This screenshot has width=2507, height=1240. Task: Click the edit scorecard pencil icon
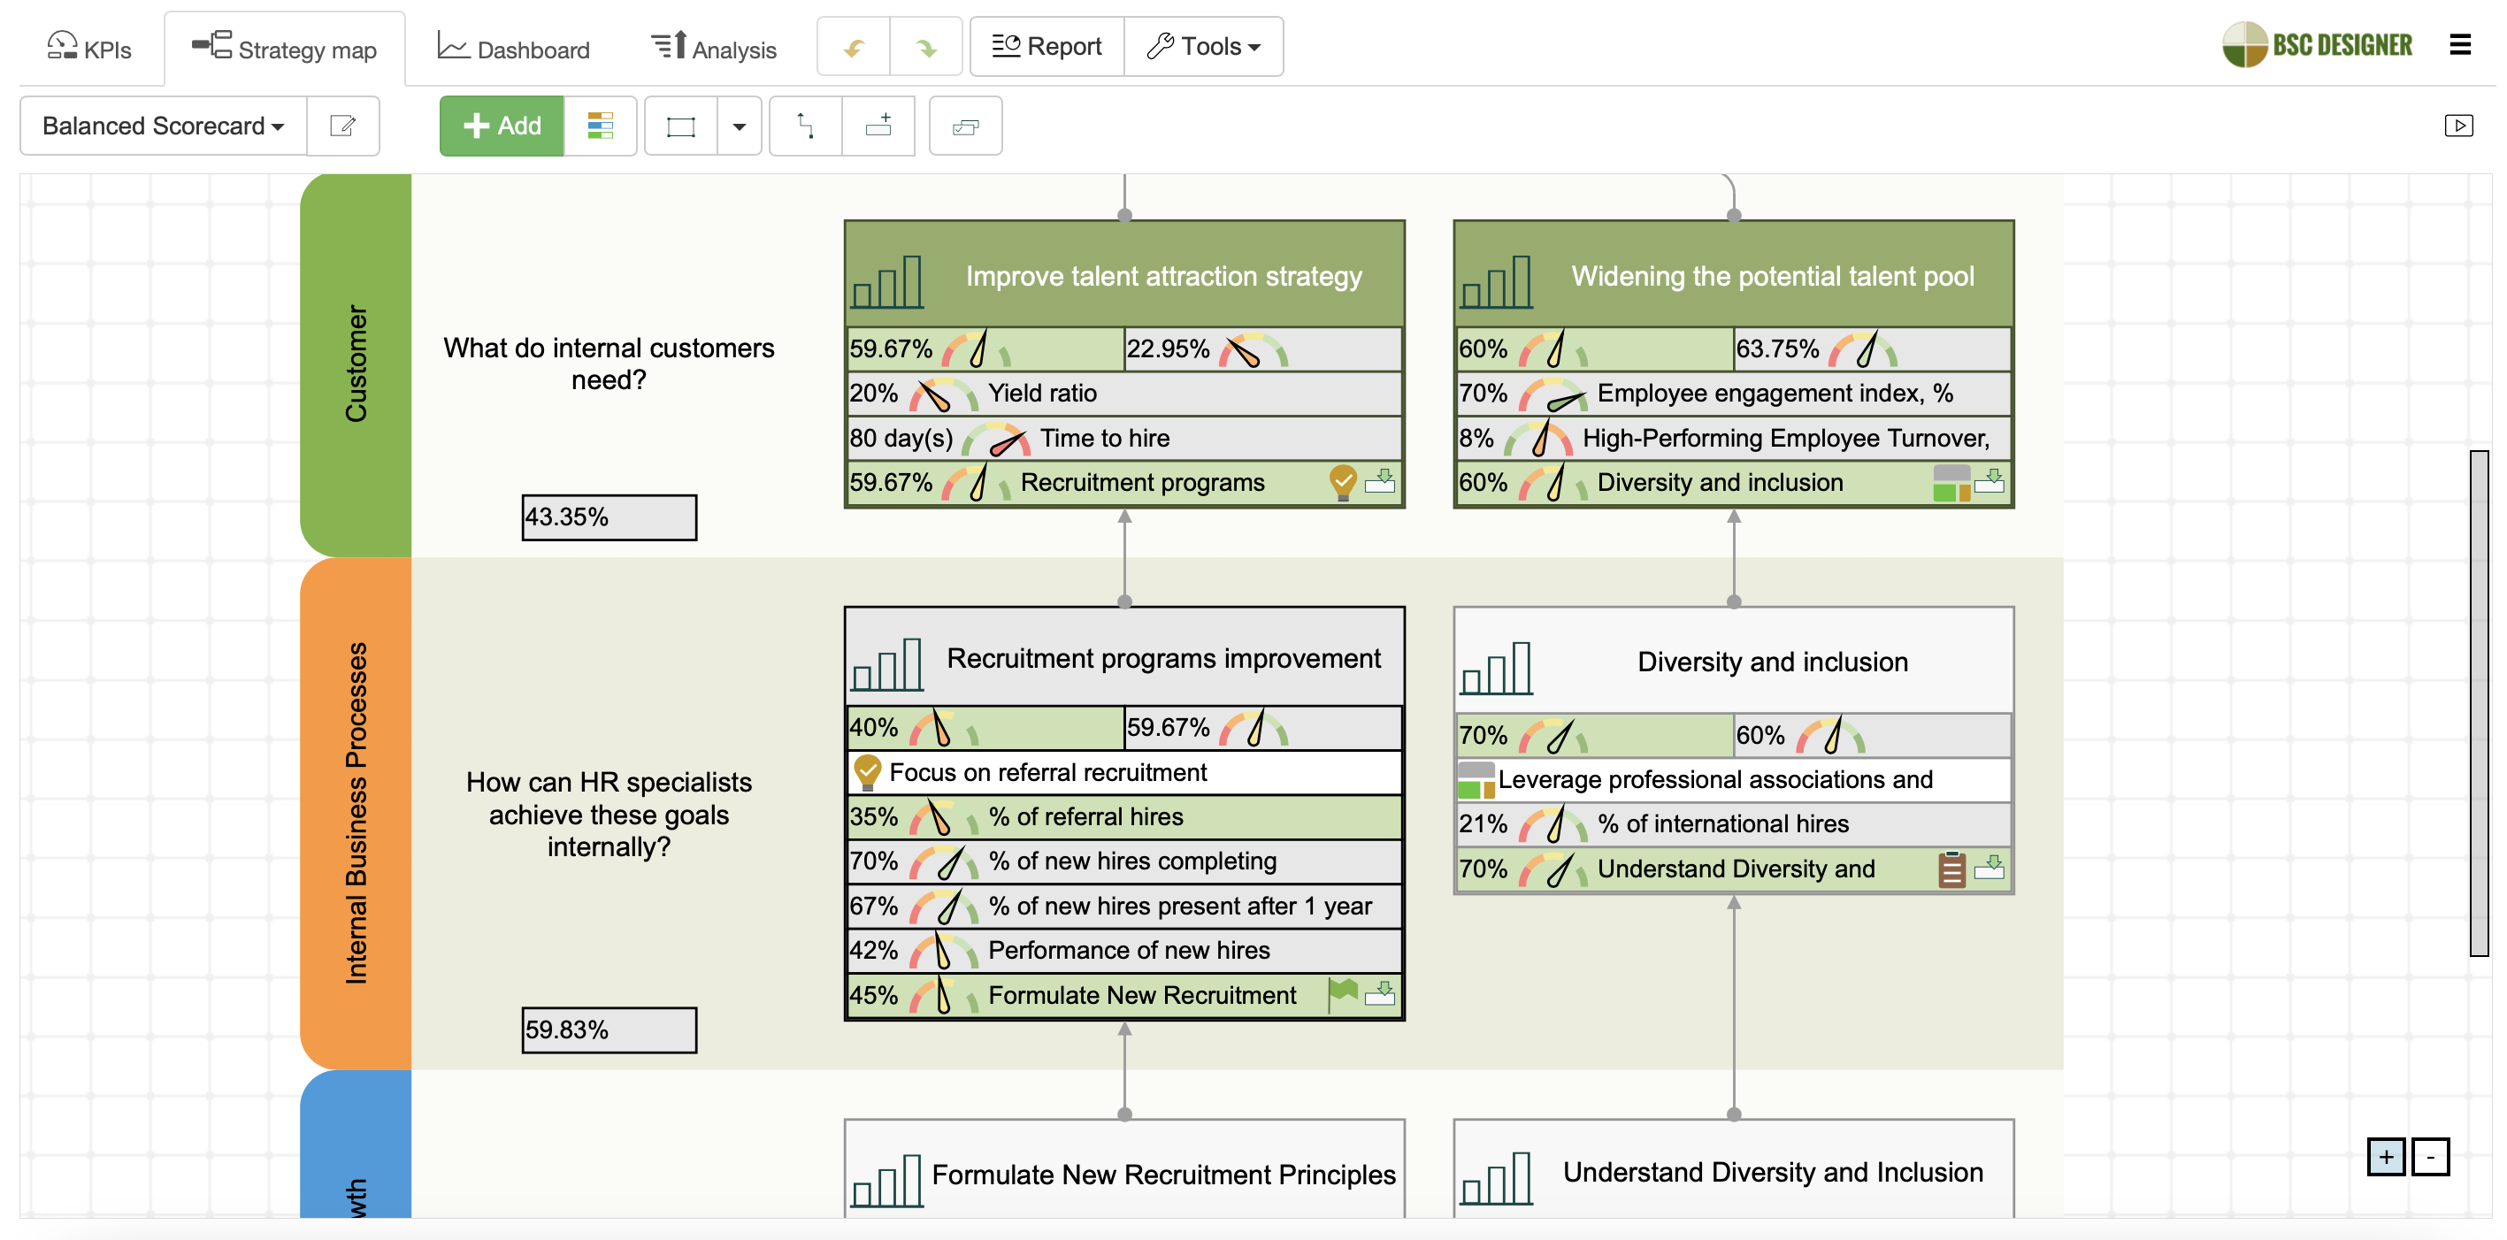pos(342,126)
